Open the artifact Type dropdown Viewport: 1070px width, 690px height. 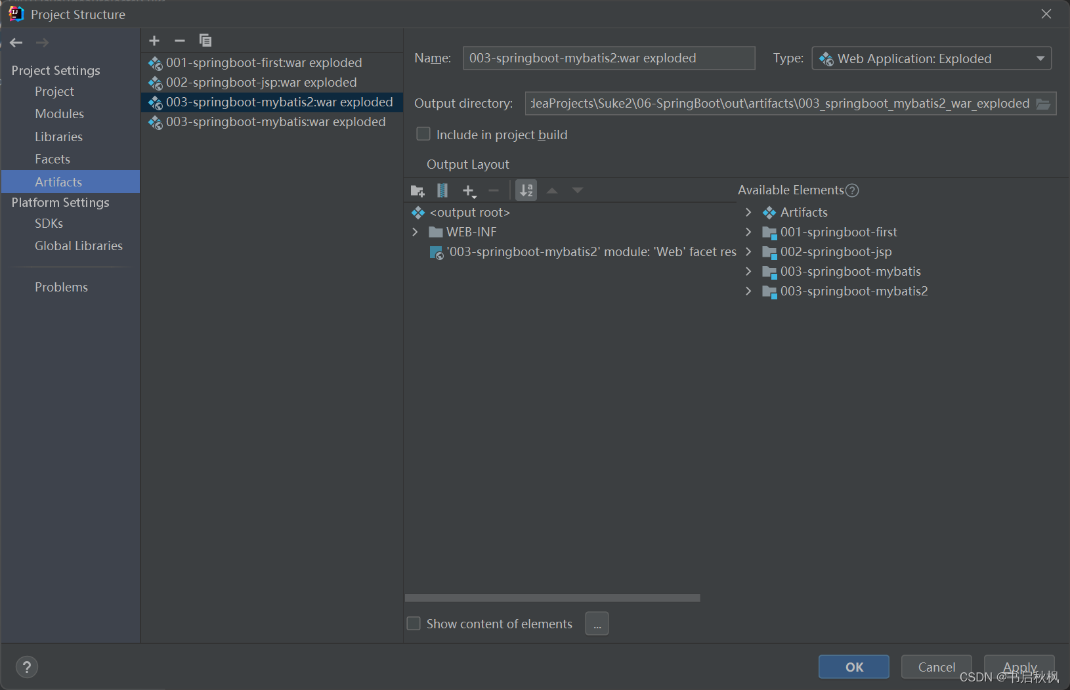[931, 58]
